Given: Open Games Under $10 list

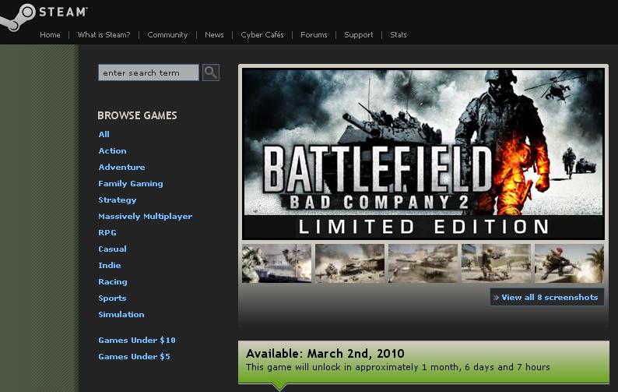Looking at the screenshot, I should (x=137, y=341).
